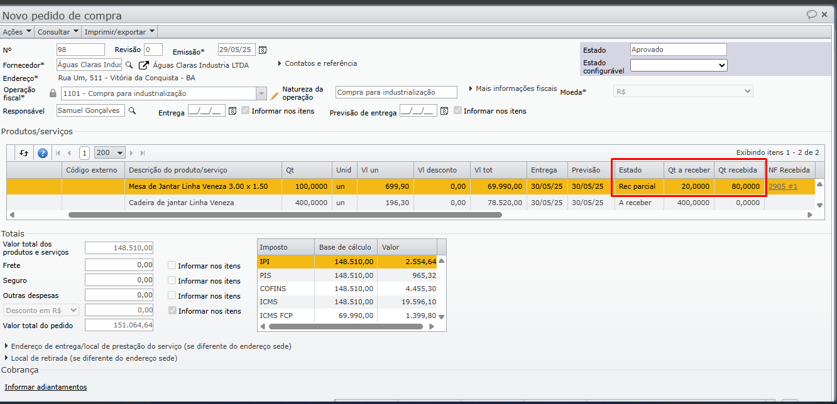
Task: Click the search icon next to Responsável
Action: pyautogui.click(x=132, y=110)
